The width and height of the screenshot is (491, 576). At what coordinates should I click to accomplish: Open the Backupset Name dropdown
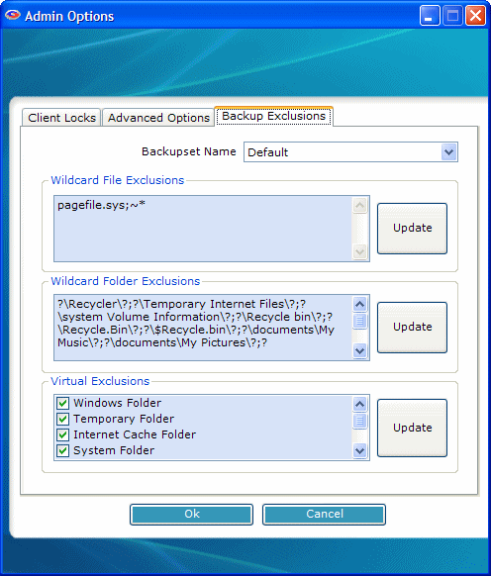(x=448, y=152)
